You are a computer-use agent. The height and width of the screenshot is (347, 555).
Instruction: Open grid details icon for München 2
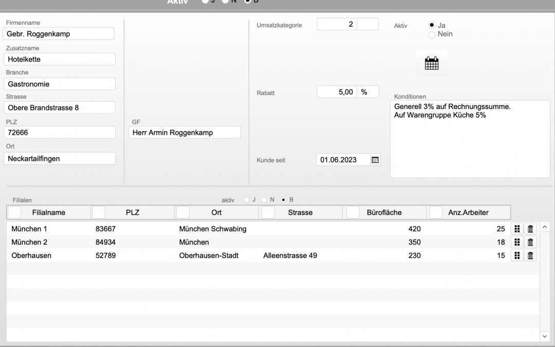pos(517,242)
